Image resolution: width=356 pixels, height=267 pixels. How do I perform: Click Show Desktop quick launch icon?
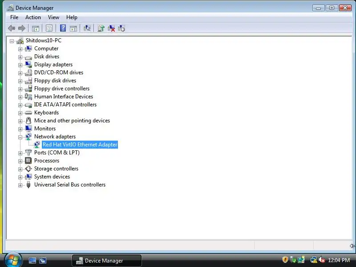coord(32,260)
